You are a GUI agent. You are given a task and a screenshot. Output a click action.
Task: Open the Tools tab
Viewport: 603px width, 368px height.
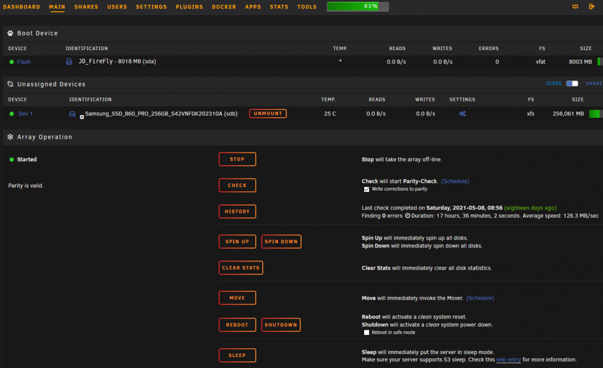click(307, 7)
